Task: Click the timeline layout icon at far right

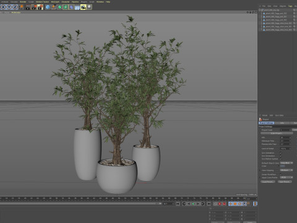Action: (255, 204)
